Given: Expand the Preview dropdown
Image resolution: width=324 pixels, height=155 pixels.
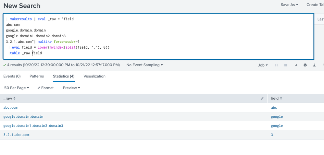Looking at the screenshot, I should [x=71, y=88].
